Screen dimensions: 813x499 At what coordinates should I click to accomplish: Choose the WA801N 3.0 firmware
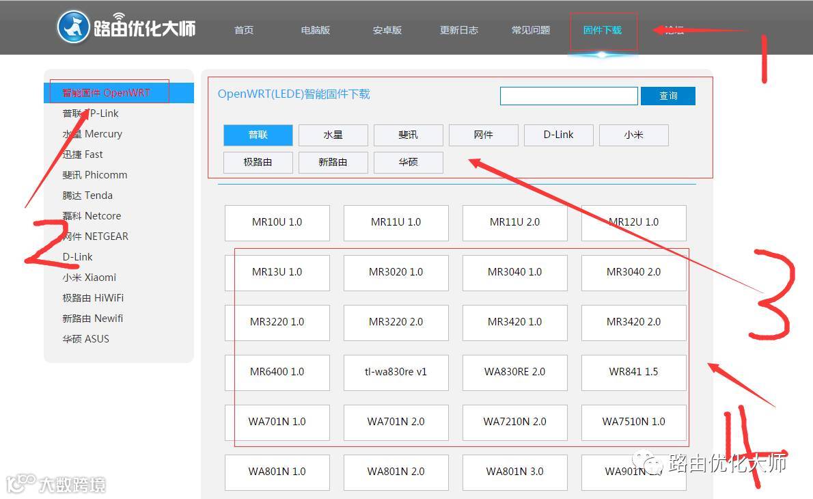click(x=515, y=472)
